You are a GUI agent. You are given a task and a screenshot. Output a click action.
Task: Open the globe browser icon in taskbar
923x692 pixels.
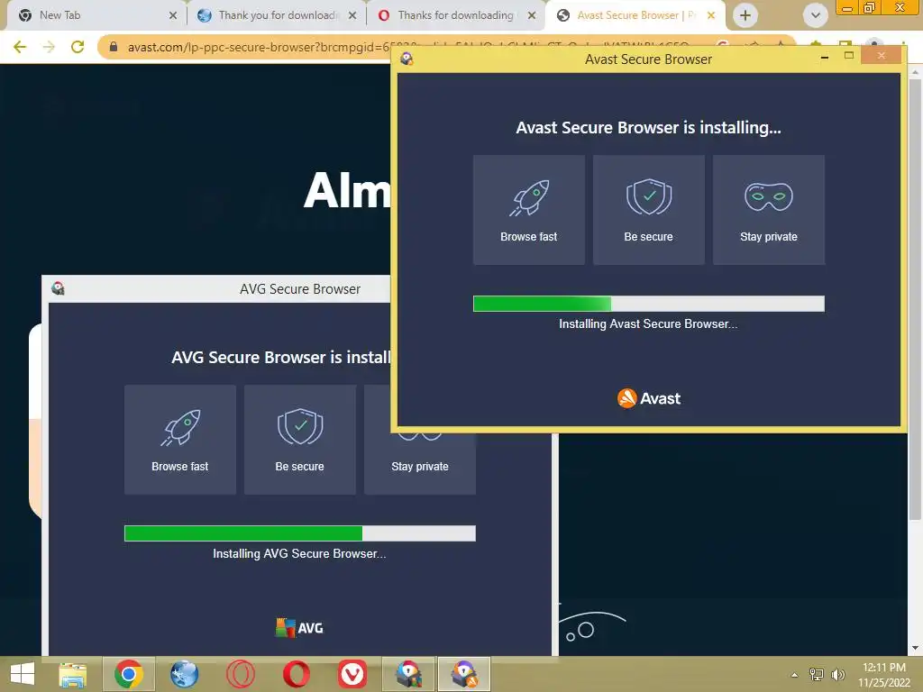pos(184,674)
